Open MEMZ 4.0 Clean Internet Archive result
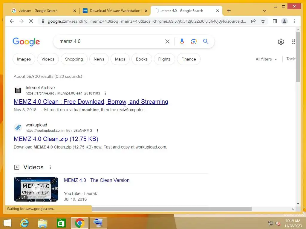The image size is (306, 229). coord(91,102)
